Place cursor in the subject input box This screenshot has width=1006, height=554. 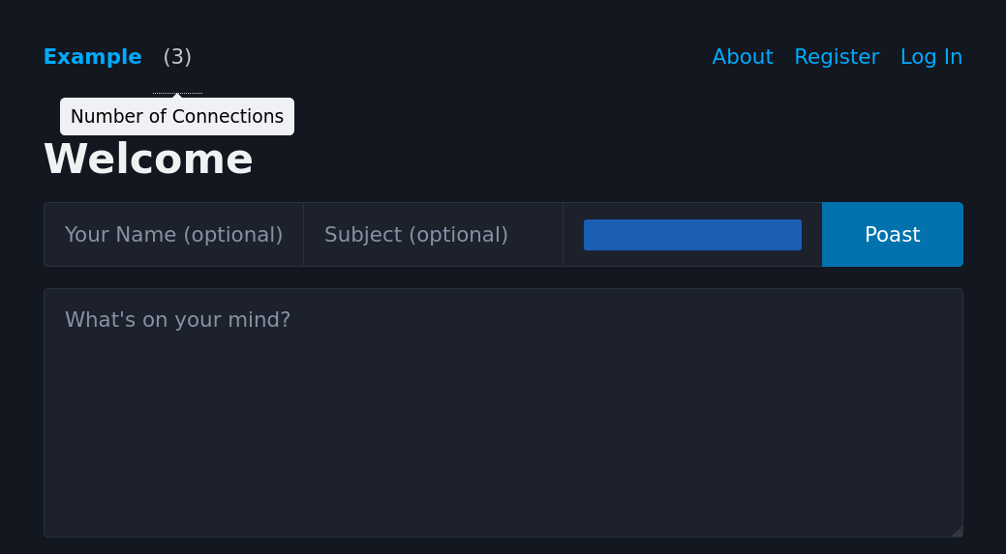[x=433, y=235]
